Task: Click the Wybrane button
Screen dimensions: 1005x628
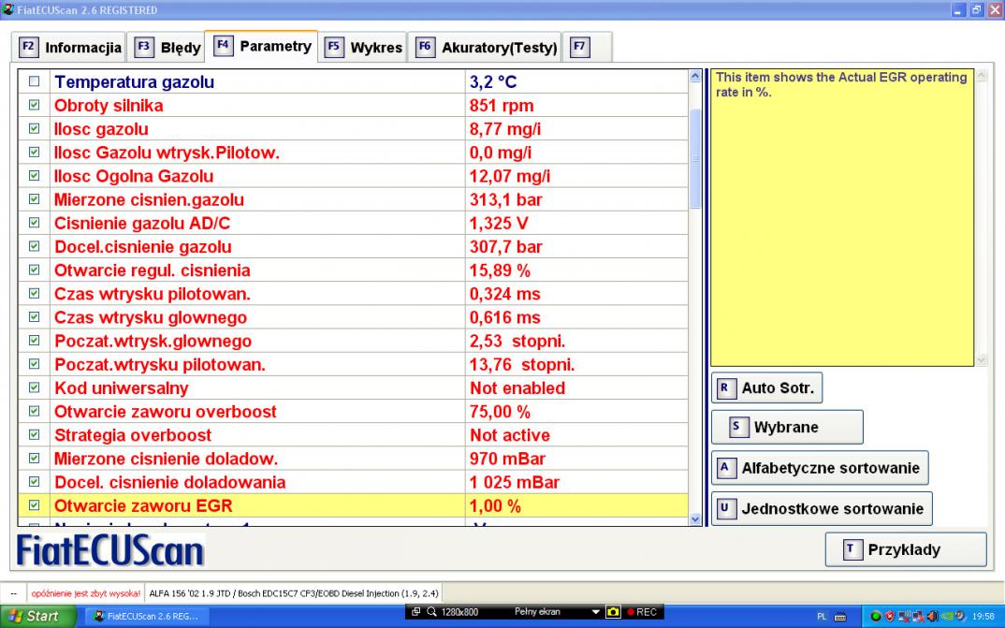Action: coord(786,427)
